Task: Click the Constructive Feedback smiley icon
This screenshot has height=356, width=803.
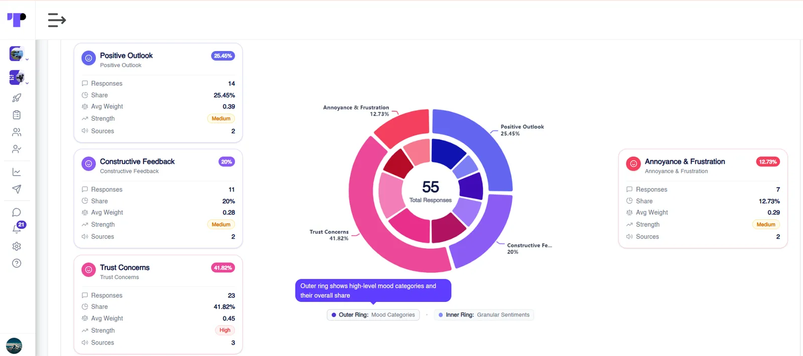Action: coord(88,164)
